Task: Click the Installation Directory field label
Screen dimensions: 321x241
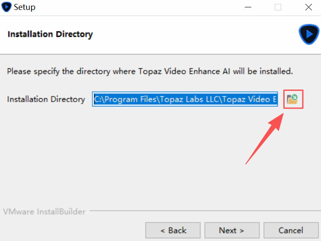Action: coord(46,100)
